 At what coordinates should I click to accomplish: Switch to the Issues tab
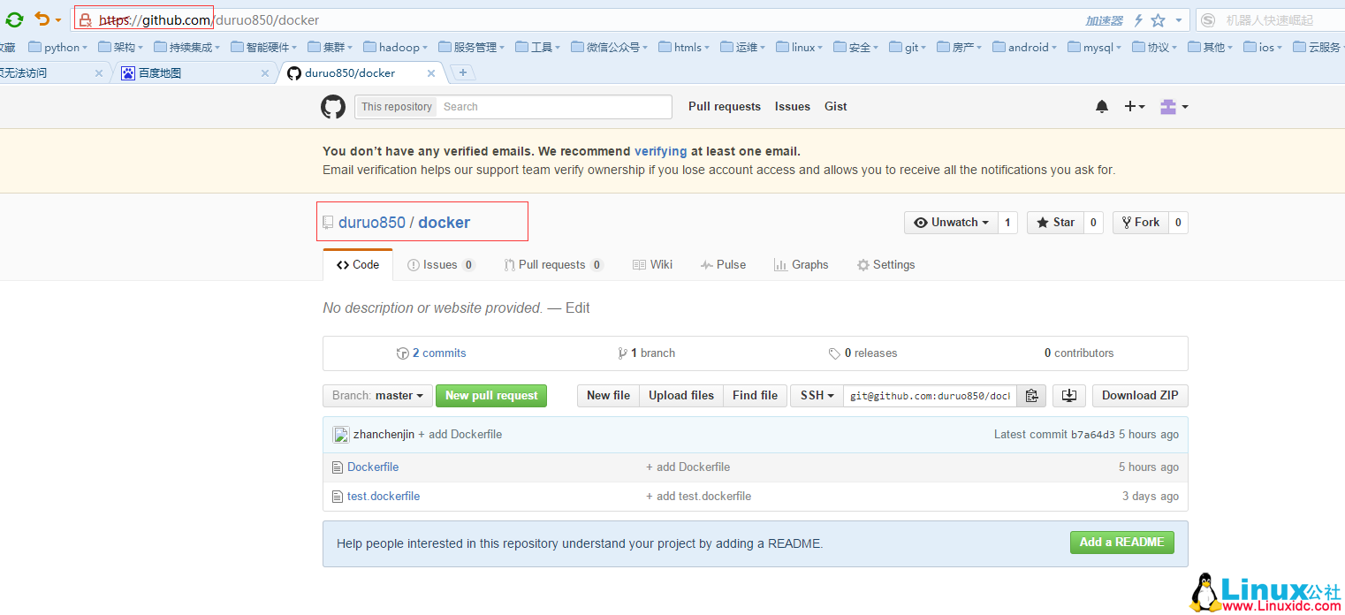click(440, 264)
